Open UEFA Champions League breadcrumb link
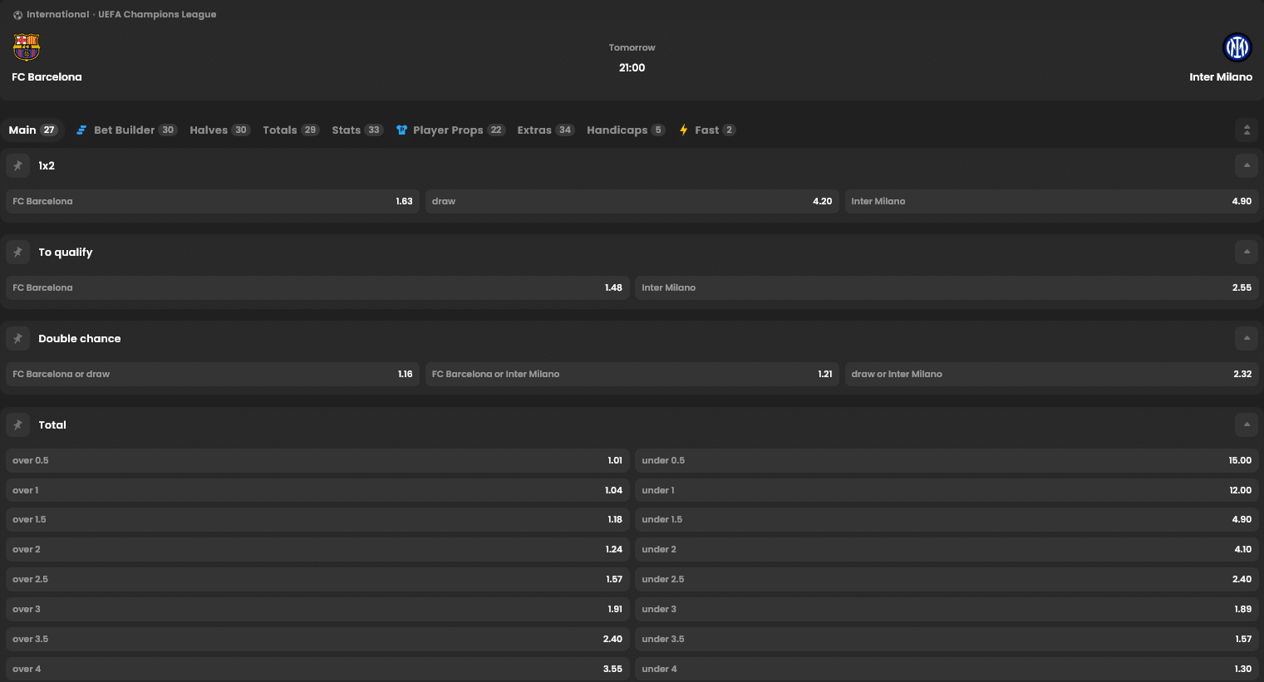The width and height of the screenshot is (1264, 682). [157, 15]
